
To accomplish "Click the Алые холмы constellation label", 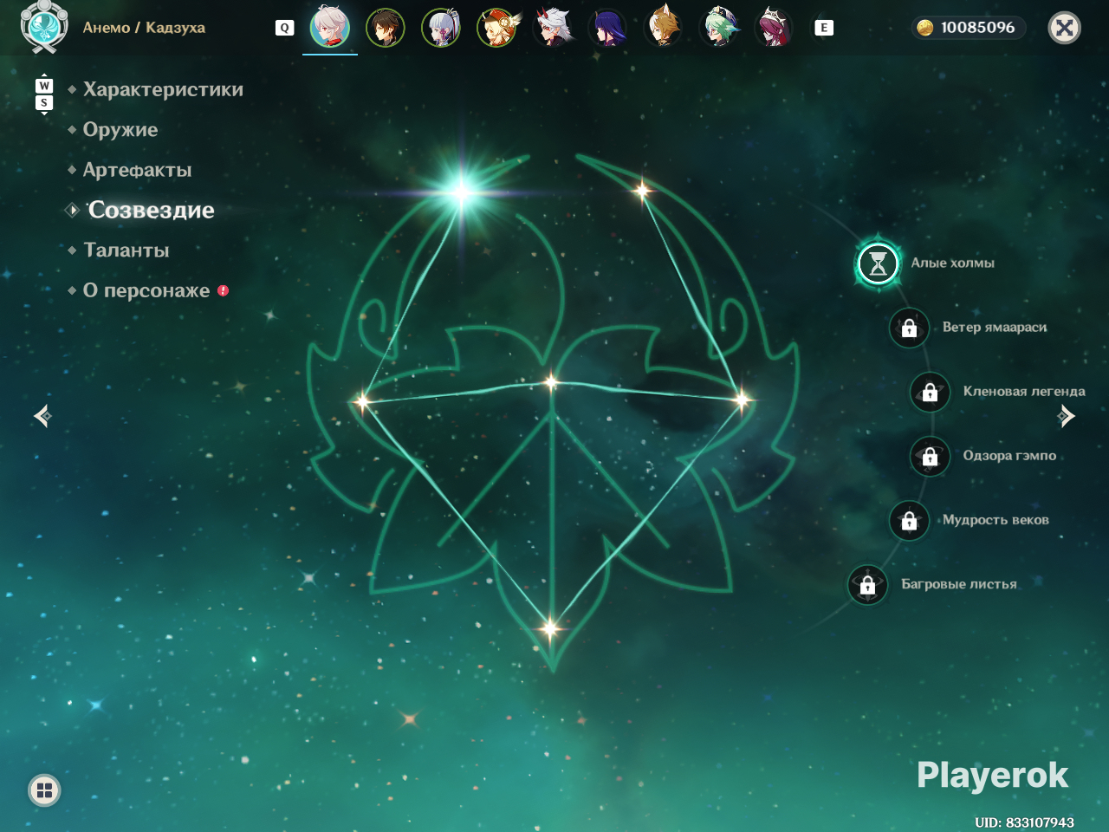I will [952, 263].
